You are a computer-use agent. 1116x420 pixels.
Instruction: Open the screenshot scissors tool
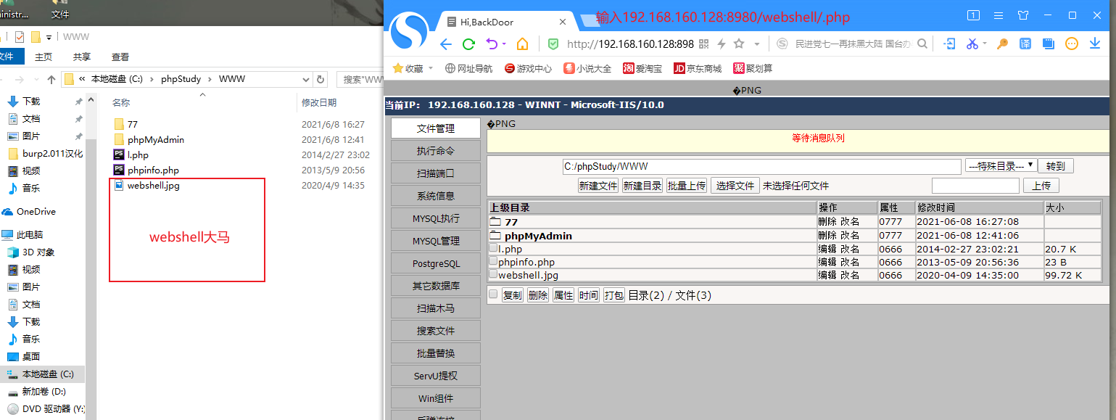[972, 44]
